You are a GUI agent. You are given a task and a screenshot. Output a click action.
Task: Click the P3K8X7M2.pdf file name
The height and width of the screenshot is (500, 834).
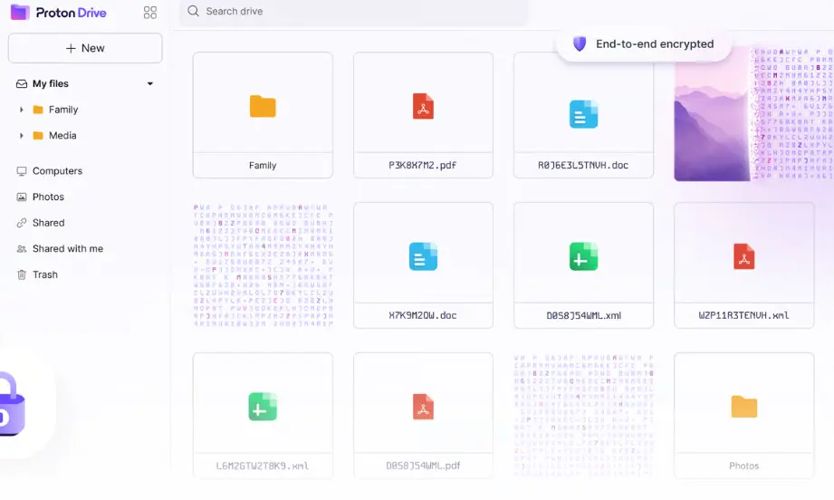(423, 166)
